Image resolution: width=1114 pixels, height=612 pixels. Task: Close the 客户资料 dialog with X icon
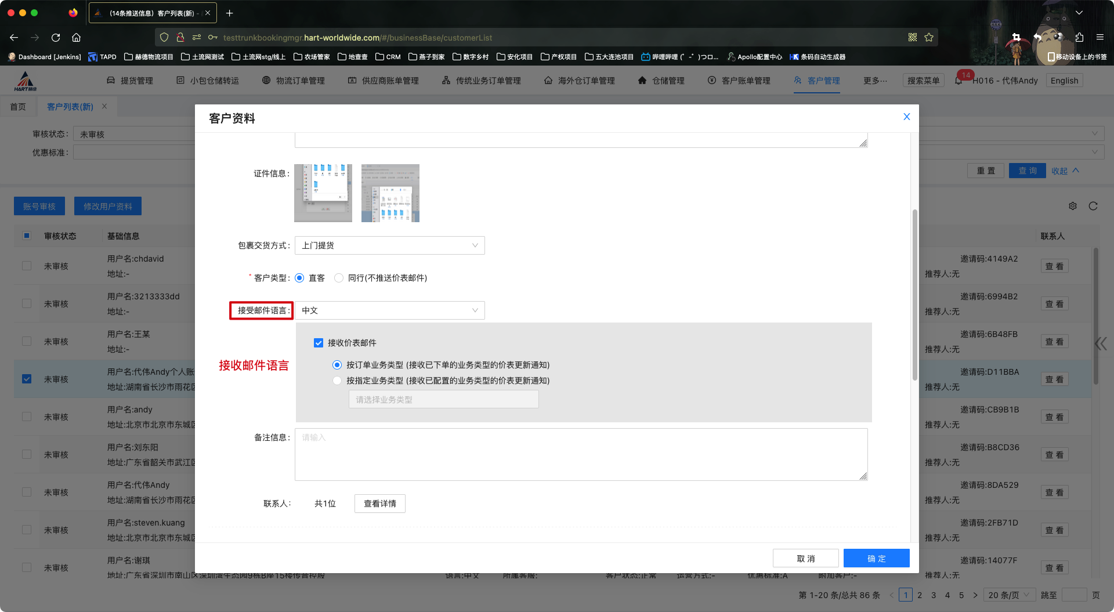906,117
